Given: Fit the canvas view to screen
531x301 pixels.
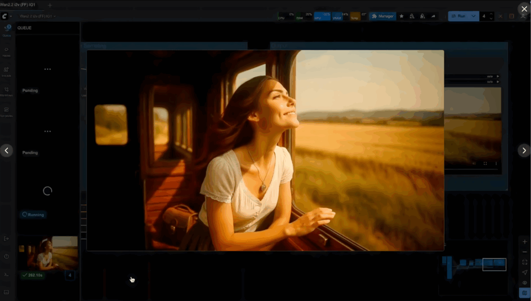Looking at the screenshot, I should [525, 262].
